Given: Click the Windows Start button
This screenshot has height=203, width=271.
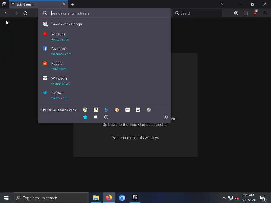Looking at the screenshot, I should point(6,198).
